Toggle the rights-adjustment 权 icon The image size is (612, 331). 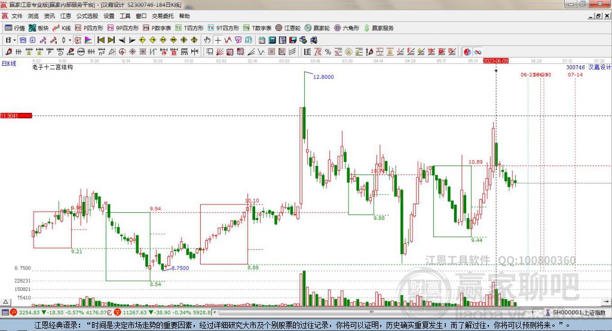[78, 40]
